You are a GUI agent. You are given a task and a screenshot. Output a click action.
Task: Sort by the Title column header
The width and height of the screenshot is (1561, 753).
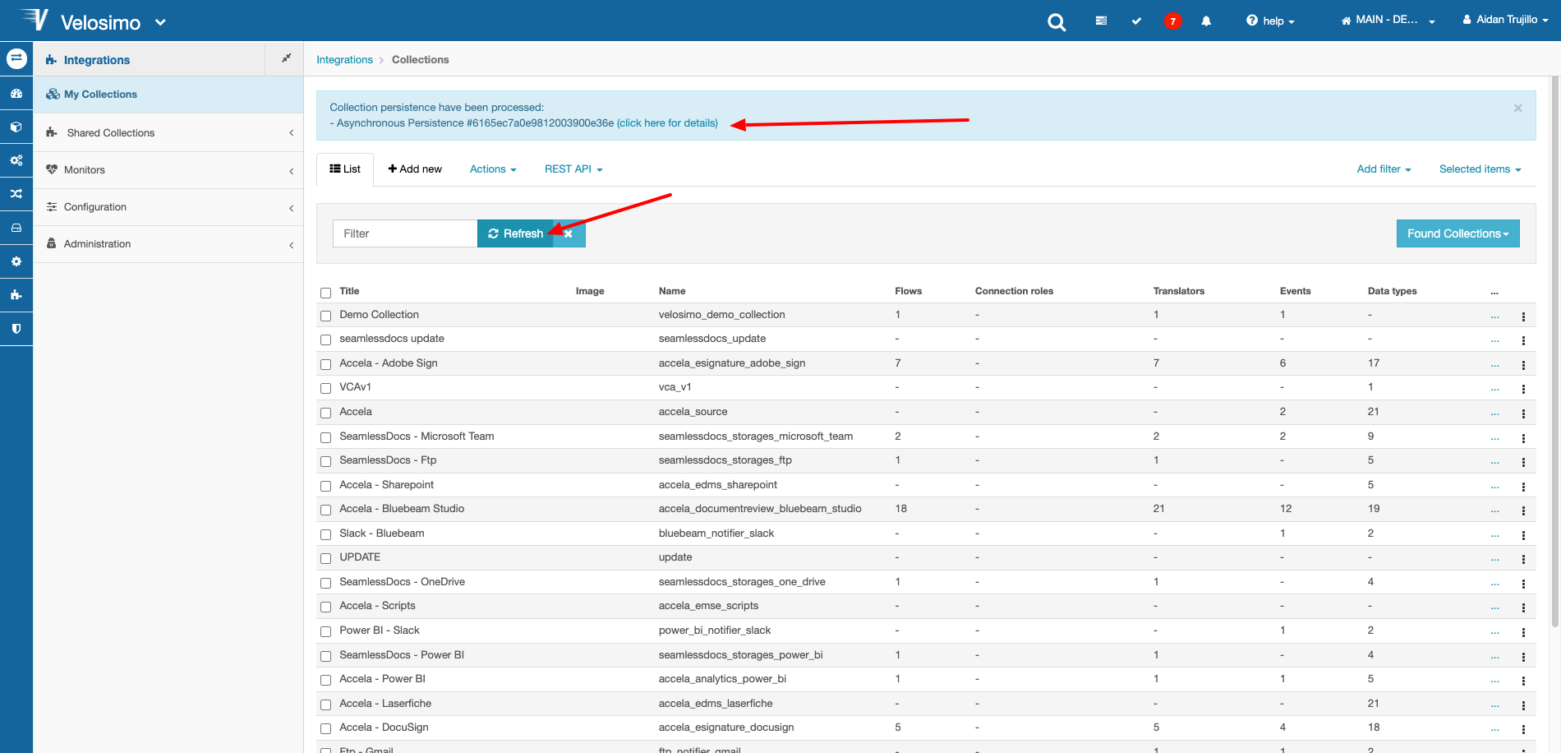pyautogui.click(x=349, y=291)
